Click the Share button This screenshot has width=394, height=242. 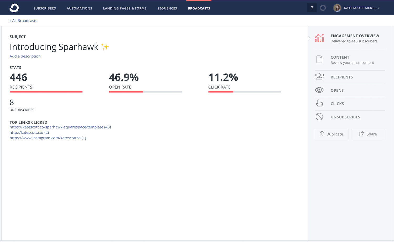[x=368, y=134]
